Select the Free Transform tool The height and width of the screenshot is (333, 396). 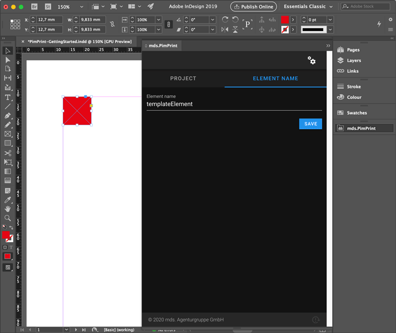7,162
